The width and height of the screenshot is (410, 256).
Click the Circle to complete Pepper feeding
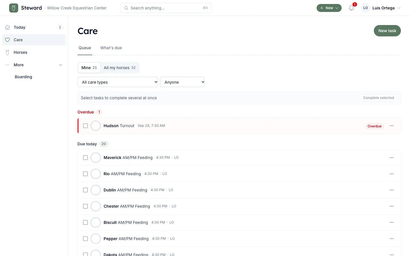click(x=96, y=239)
